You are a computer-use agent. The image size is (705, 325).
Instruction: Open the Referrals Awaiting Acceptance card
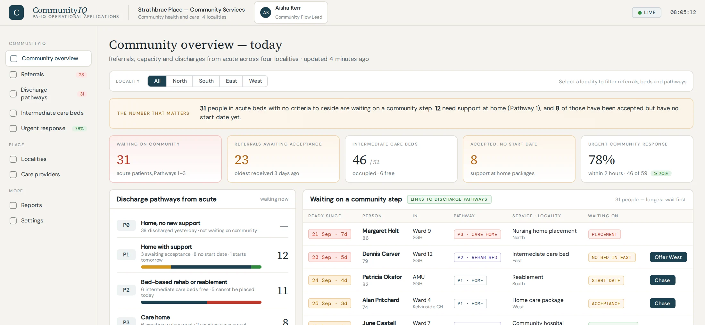click(283, 159)
